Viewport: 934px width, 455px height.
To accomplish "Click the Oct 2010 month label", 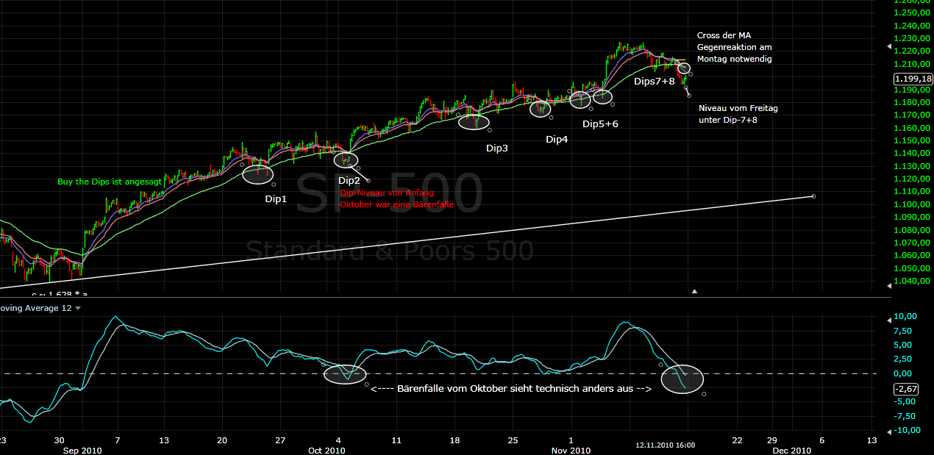I will (x=327, y=450).
